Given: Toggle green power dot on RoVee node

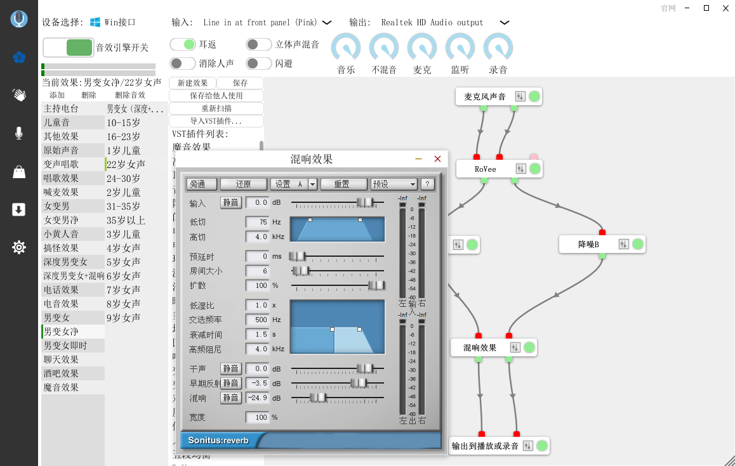Looking at the screenshot, I should [534, 169].
